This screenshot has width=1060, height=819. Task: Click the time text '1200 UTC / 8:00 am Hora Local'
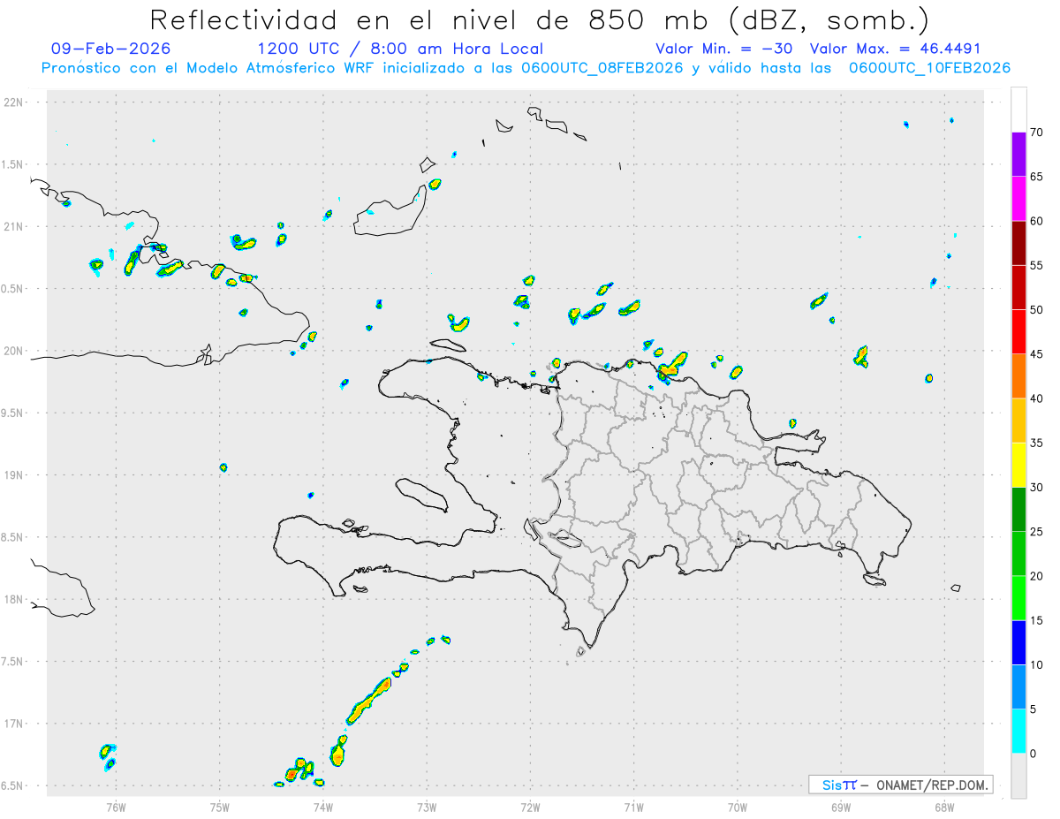(x=400, y=49)
